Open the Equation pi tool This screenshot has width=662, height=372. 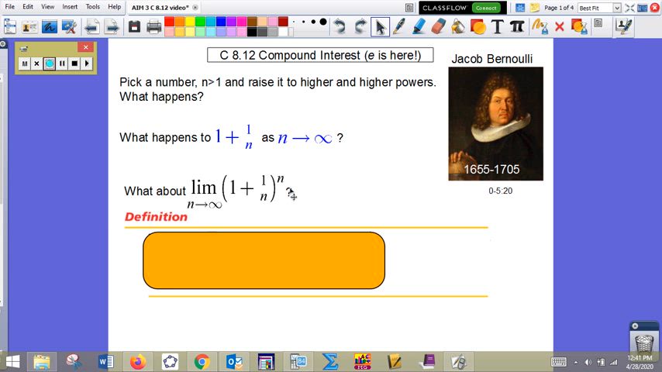point(517,27)
